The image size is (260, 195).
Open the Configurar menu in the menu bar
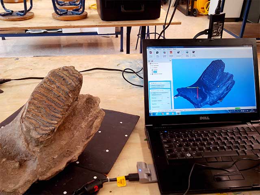(169, 49)
